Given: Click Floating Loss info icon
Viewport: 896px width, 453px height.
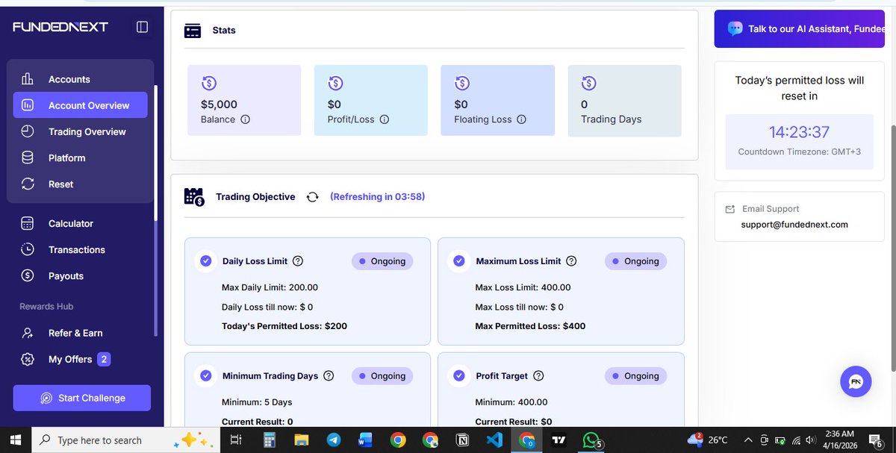Looking at the screenshot, I should coord(521,119).
